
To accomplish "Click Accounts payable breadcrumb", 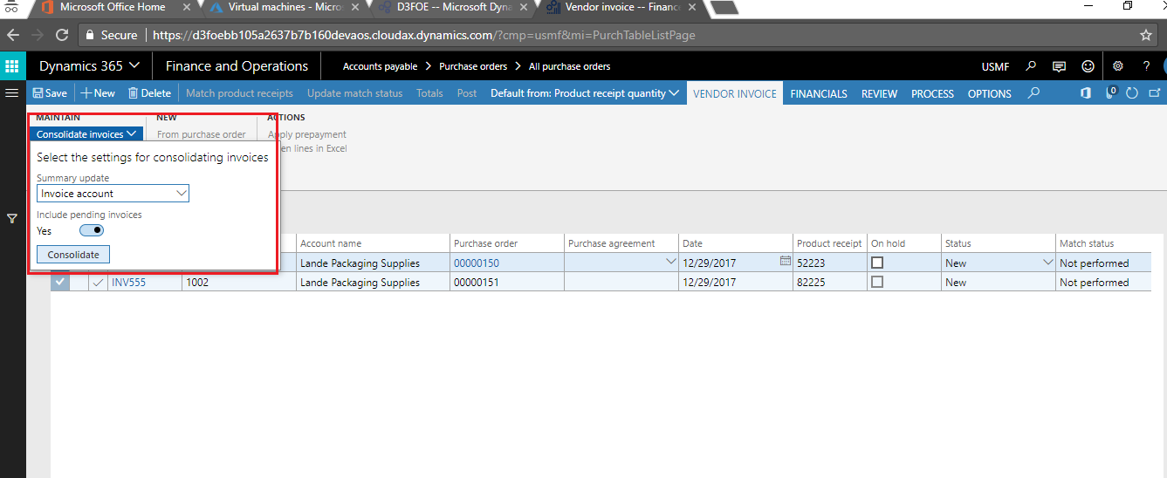I will (380, 66).
